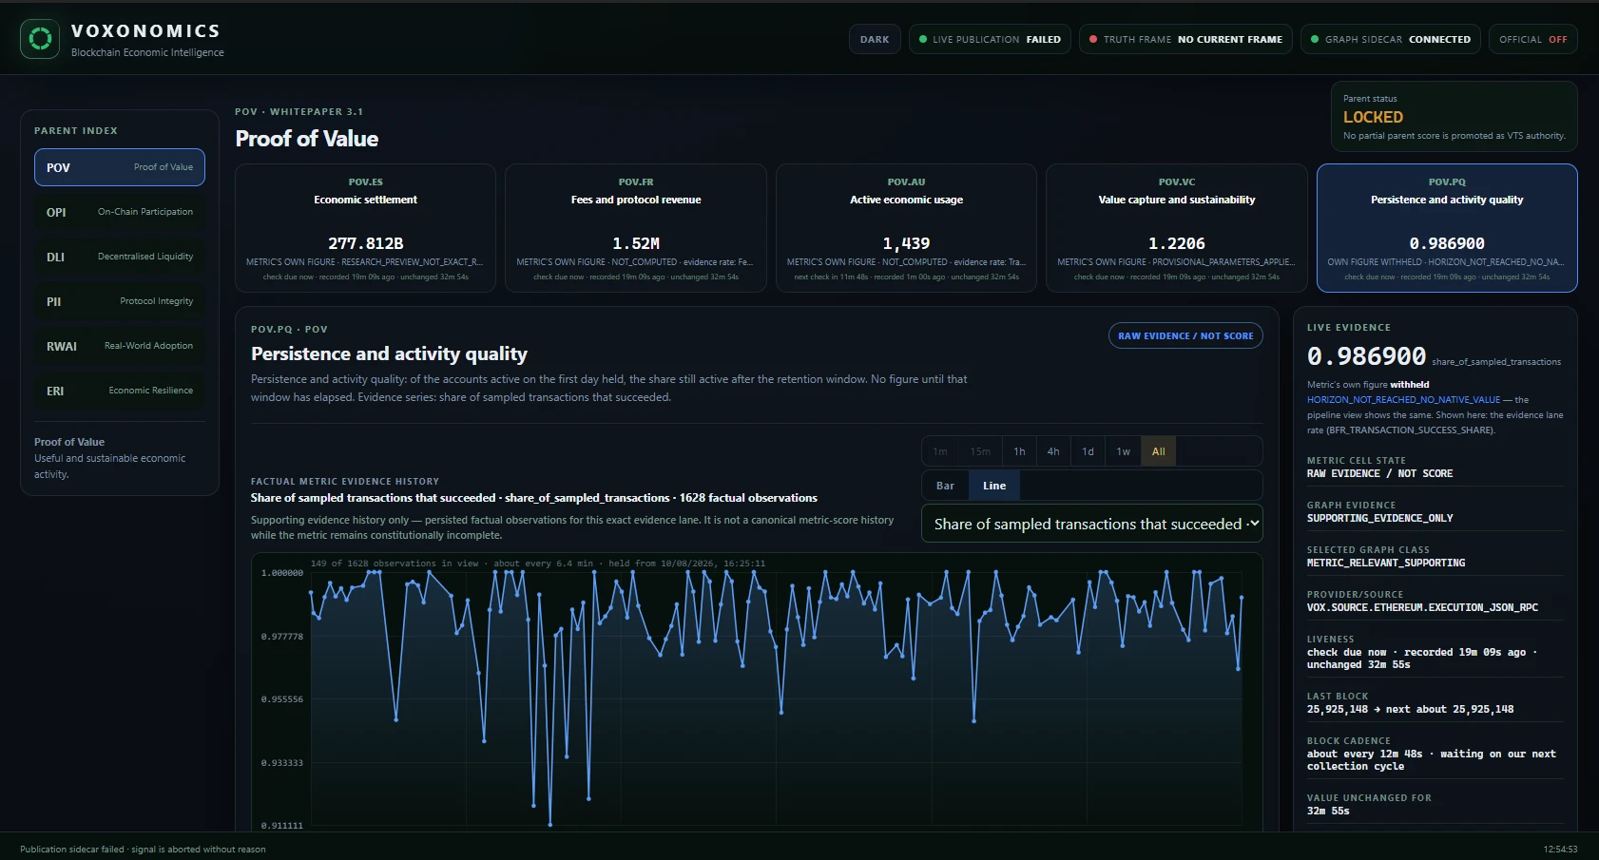Select RWAI Real-World Adoption index

120,346
